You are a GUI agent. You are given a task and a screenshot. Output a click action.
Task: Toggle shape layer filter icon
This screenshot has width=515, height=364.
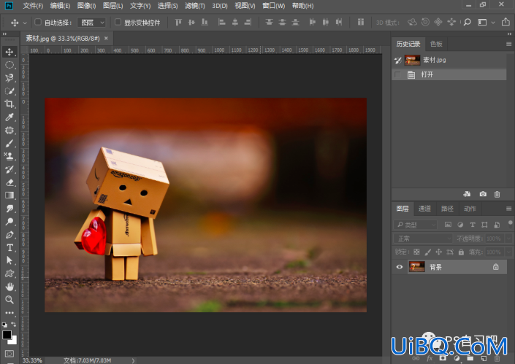tap(484, 225)
